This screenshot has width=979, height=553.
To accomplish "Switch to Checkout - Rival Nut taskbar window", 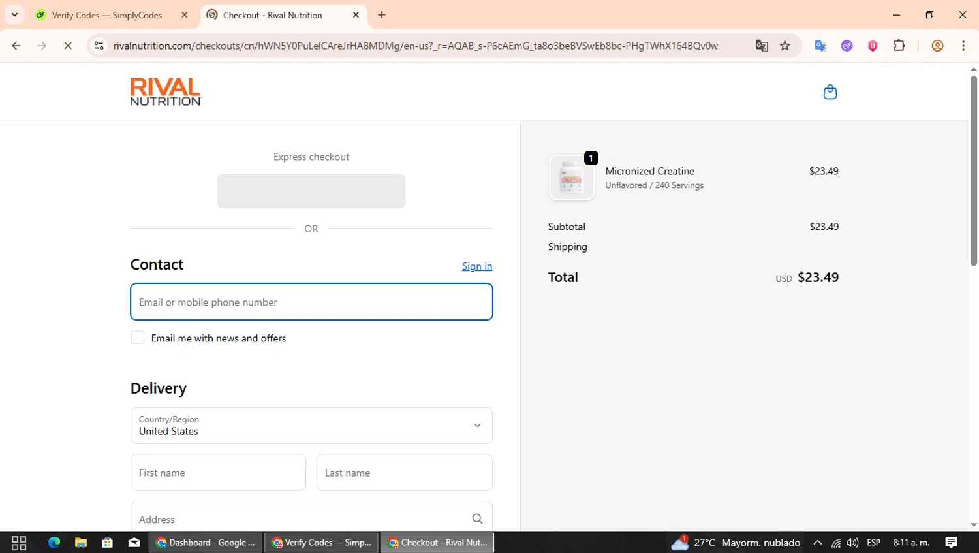I will click(x=437, y=543).
